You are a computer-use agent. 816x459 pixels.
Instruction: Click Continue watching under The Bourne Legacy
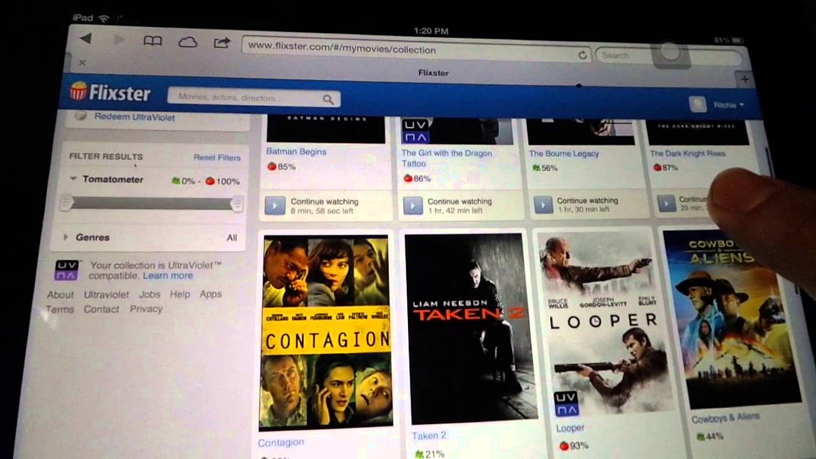pos(587,201)
